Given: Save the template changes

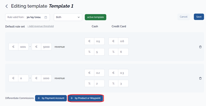Looking at the screenshot, I should (x=199, y=17).
